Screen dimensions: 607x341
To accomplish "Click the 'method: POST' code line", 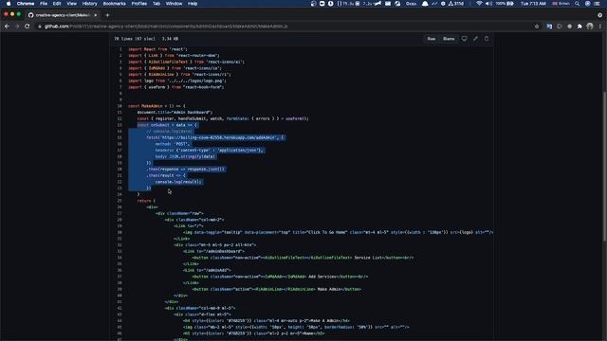I will coord(173,144).
